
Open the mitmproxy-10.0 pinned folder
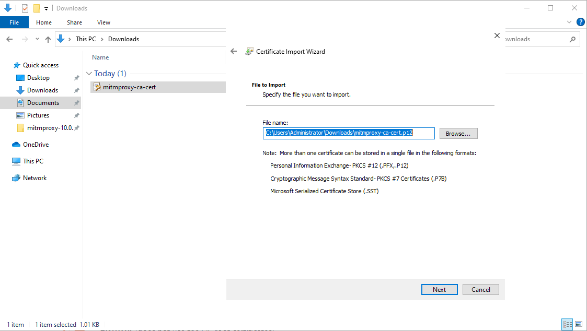tap(50, 128)
